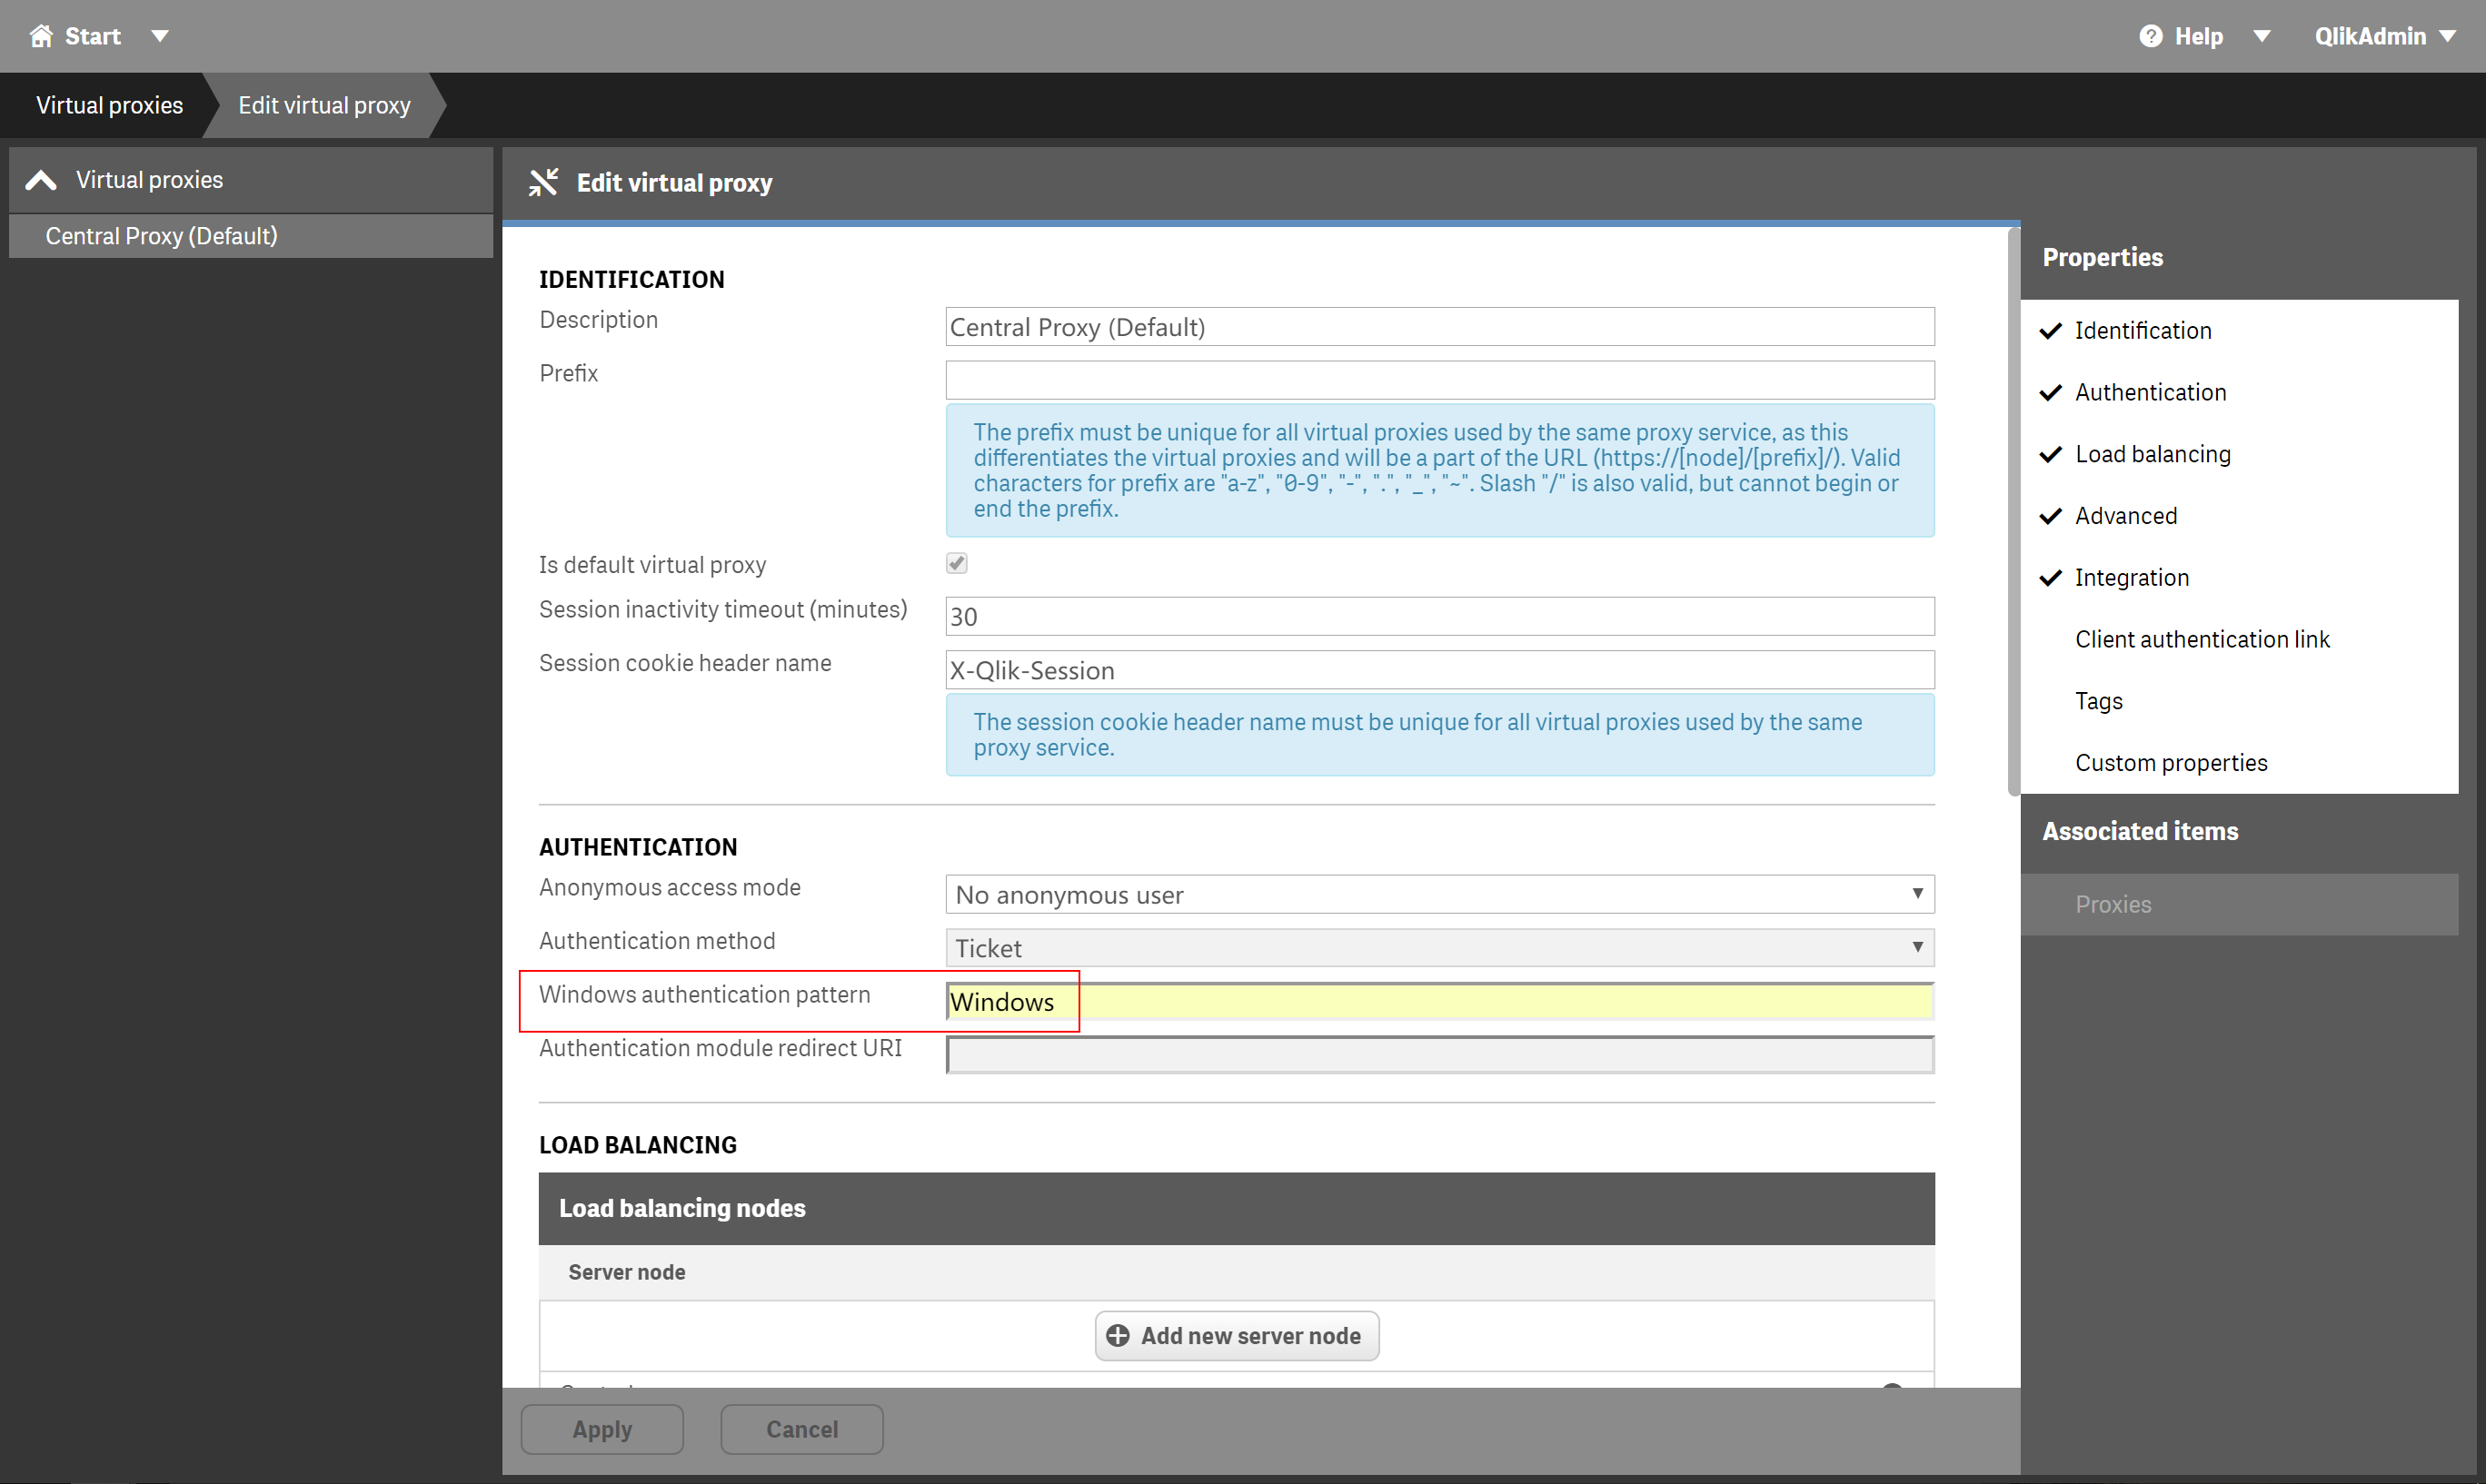Enable the Tags property section
Screen dimensions: 2486x1484
click(2098, 701)
